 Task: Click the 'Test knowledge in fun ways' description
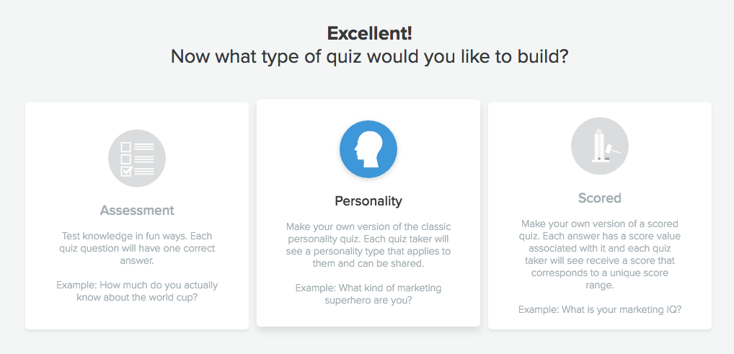pos(137,249)
